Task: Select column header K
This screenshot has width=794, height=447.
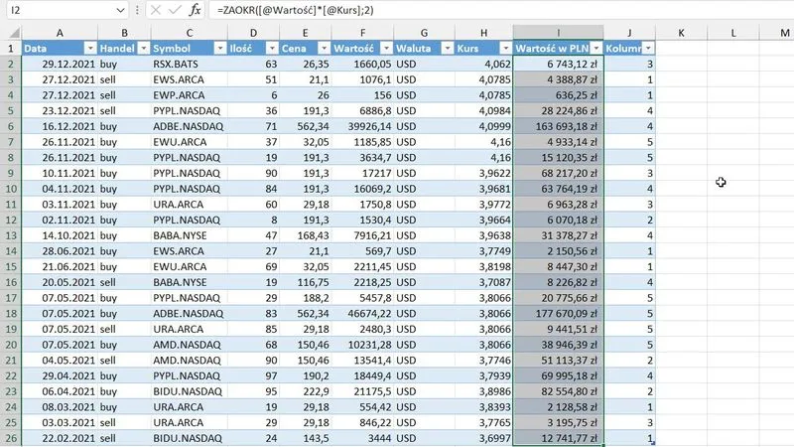Action: [682, 33]
